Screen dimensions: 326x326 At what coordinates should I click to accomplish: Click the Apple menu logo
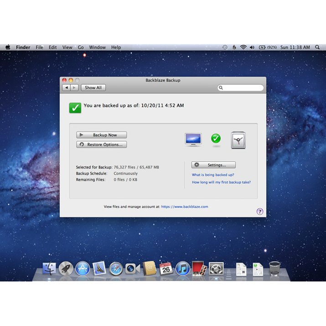pyautogui.click(x=8, y=47)
